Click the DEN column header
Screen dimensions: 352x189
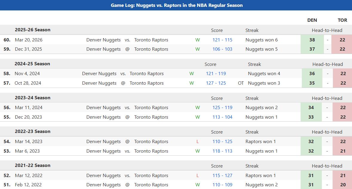coord(312,20)
